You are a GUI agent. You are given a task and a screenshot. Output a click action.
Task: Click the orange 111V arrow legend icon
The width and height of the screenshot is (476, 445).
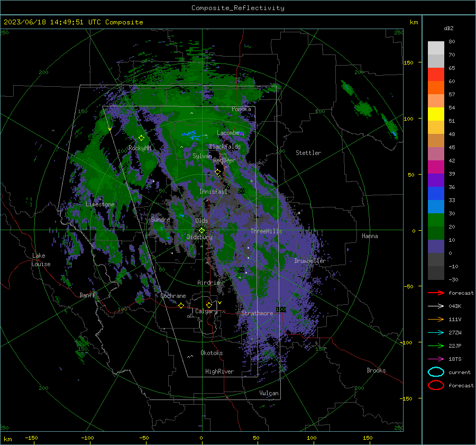(x=436, y=319)
